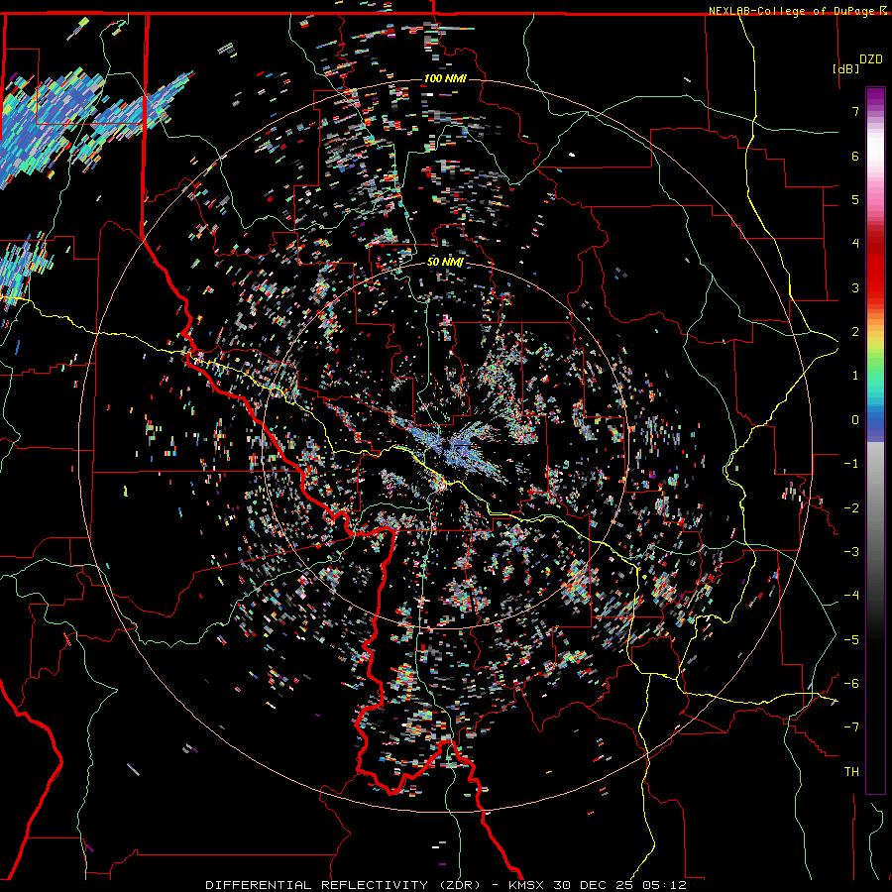892x892 pixels.
Task: Select the 7 value on the dB scale
Action: (855, 111)
